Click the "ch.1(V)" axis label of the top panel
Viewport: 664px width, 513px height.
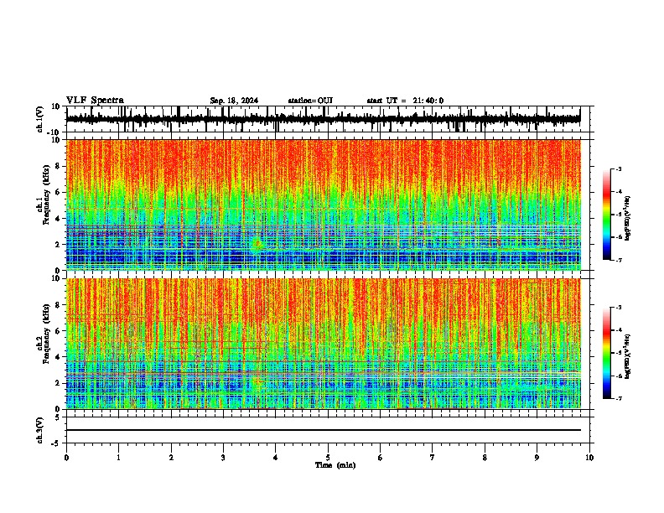(x=40, y=119)
